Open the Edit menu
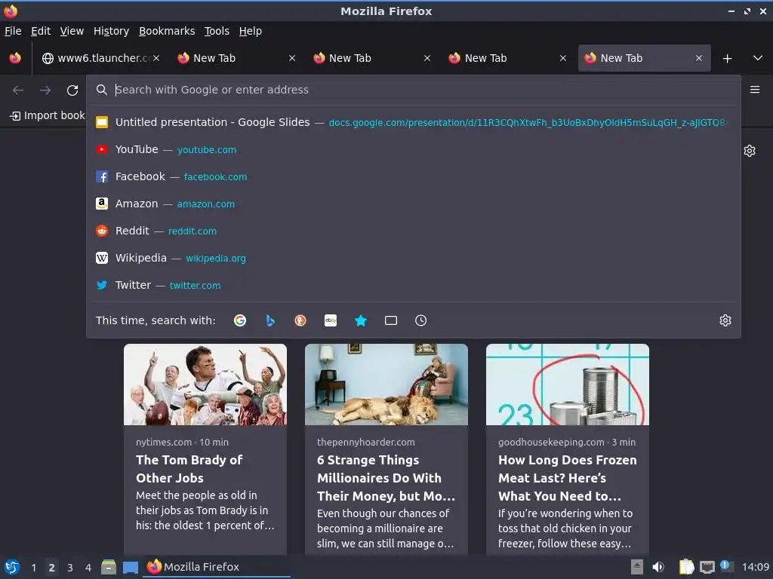The width and height of the screenshot is (773, 579). coord(41,31)
